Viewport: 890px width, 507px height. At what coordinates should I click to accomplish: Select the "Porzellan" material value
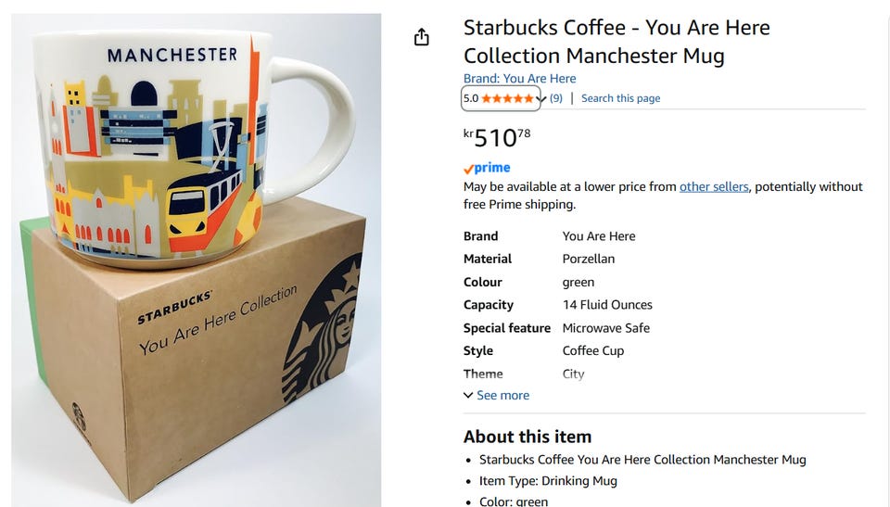tap(588, 259)
